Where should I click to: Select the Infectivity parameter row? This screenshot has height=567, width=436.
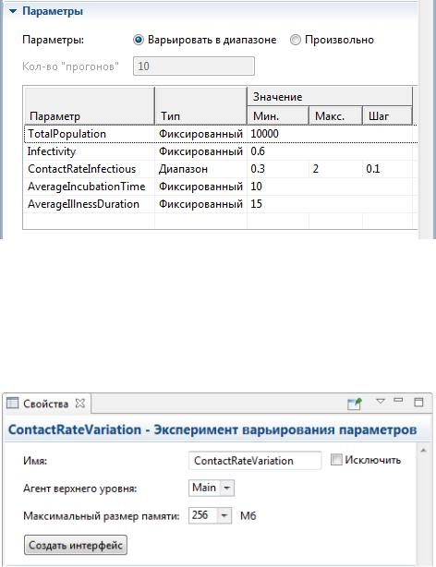tap(221, 151)
